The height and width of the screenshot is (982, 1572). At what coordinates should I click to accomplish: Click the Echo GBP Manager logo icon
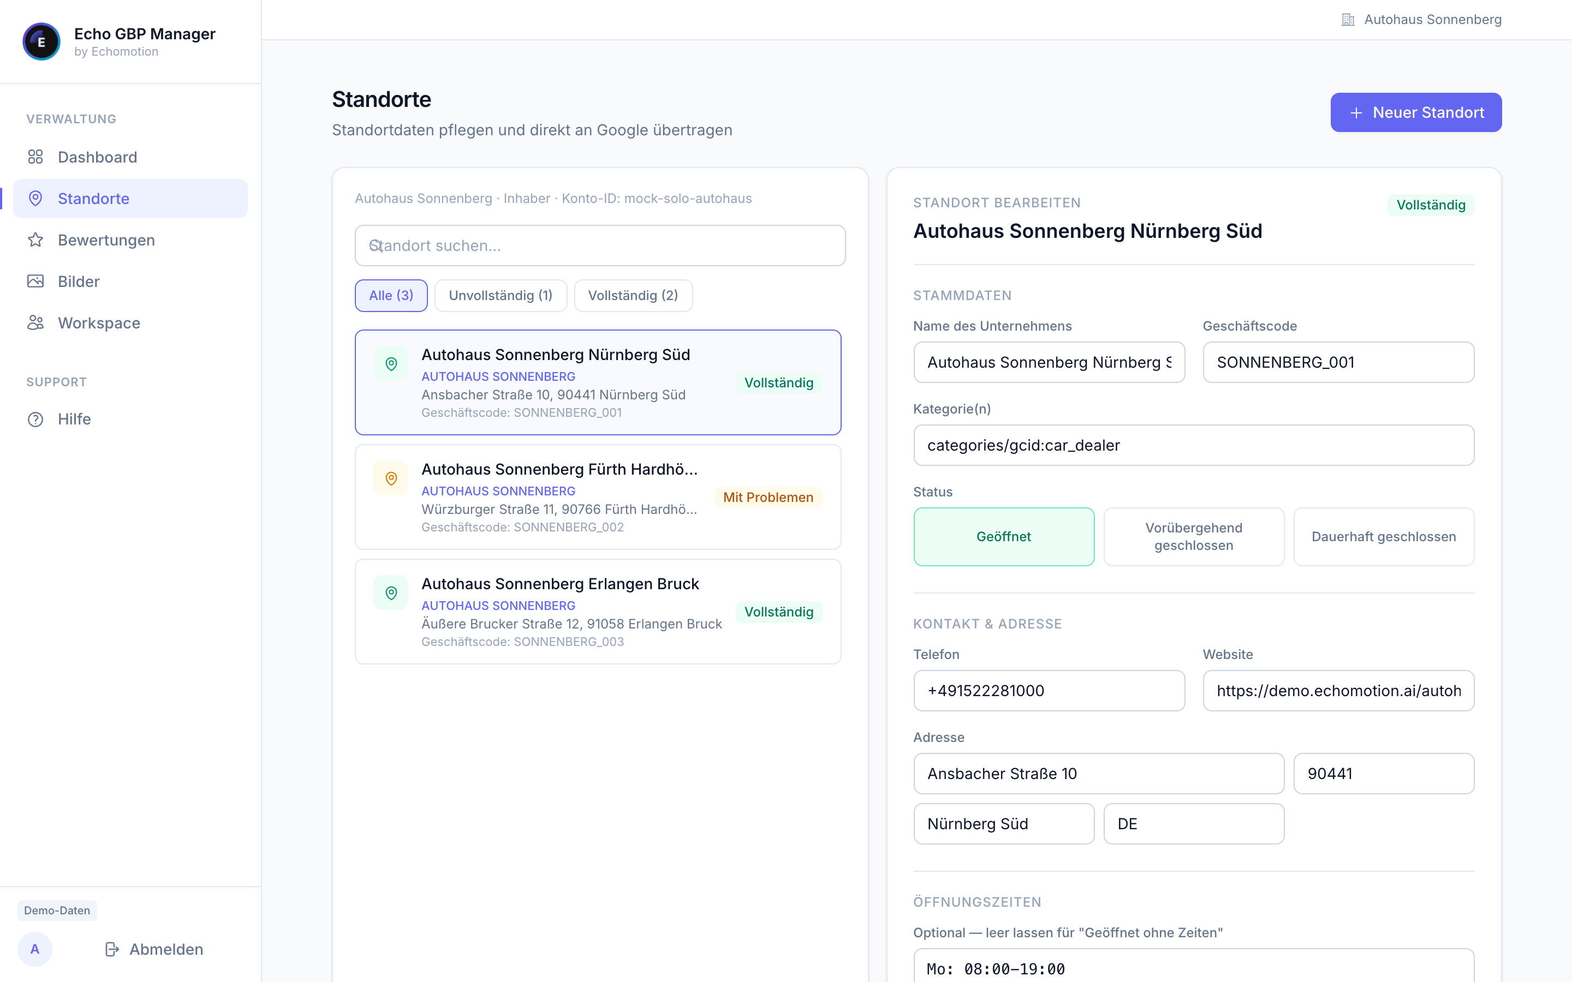[x=41, y=41]
